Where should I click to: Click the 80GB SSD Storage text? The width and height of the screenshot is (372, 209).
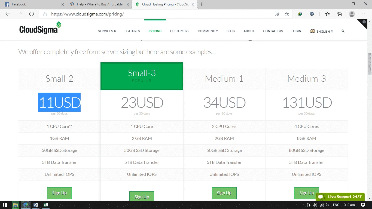307,150
